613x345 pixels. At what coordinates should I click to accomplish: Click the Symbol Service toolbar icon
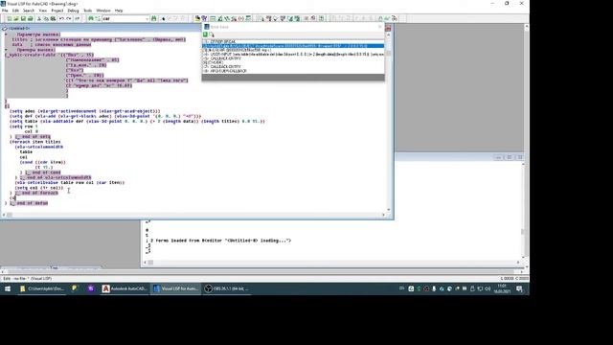coord(234,18)
